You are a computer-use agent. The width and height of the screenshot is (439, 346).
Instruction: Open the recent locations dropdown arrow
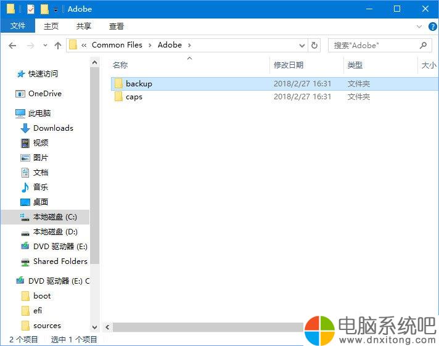click(x=46, y=45)
